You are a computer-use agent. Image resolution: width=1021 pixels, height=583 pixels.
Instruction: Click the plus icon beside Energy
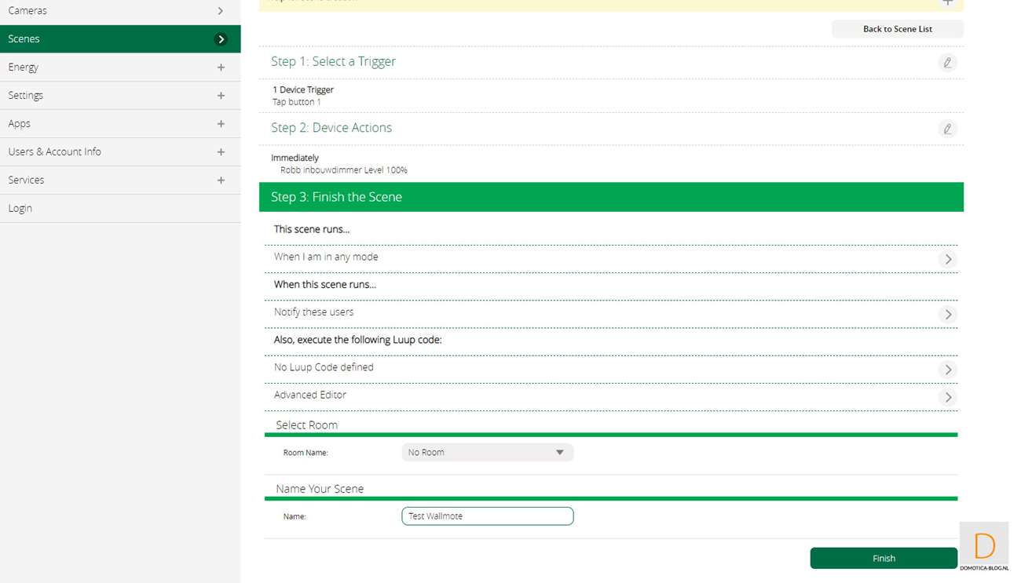[221, 67]
